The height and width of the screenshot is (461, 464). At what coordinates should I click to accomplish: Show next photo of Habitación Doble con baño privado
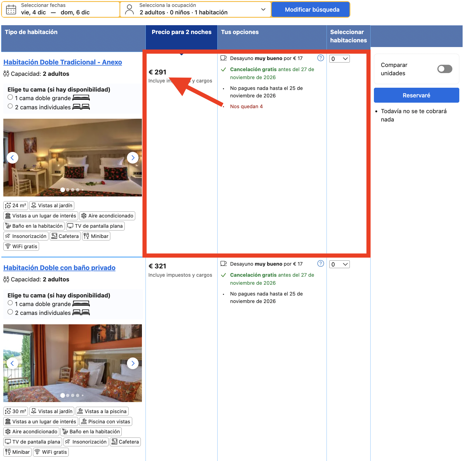[x=133, y=363]
